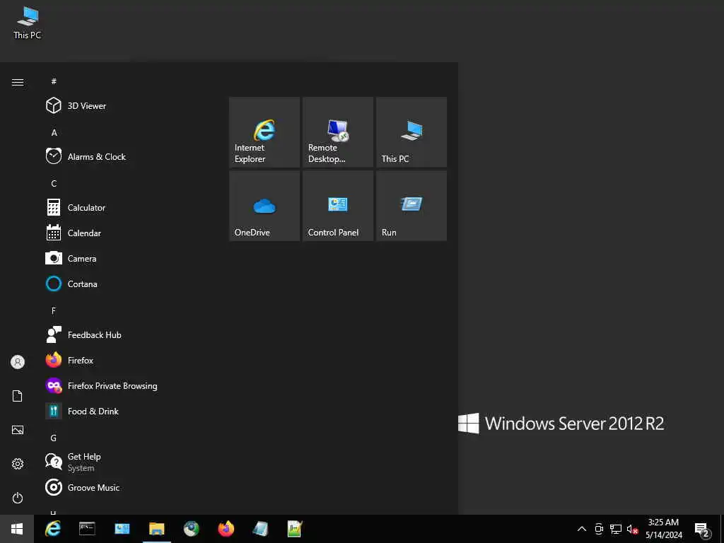Click the Power button in Start sidebar
724x543 pixels.
click(x=18, y=498)
